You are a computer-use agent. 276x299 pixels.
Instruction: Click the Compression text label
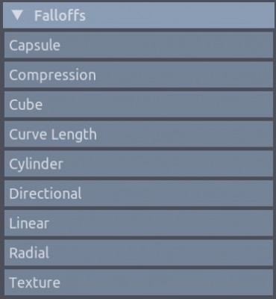[52, 75]
